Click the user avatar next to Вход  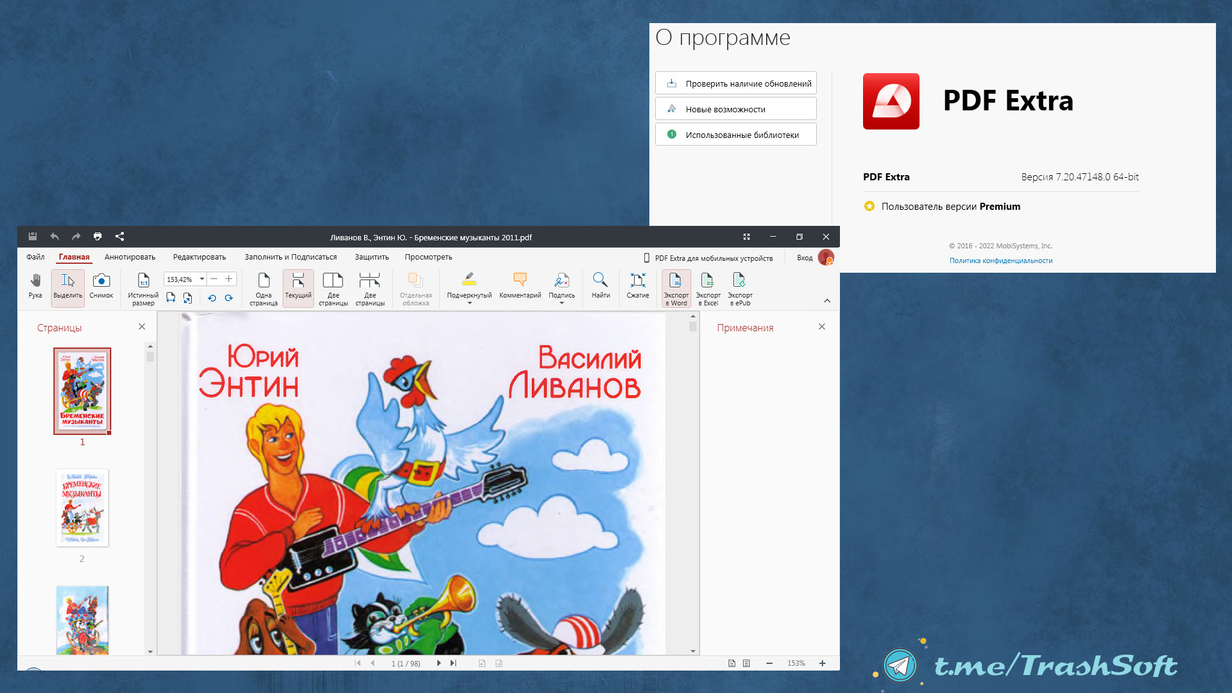[x=826, y=257]
